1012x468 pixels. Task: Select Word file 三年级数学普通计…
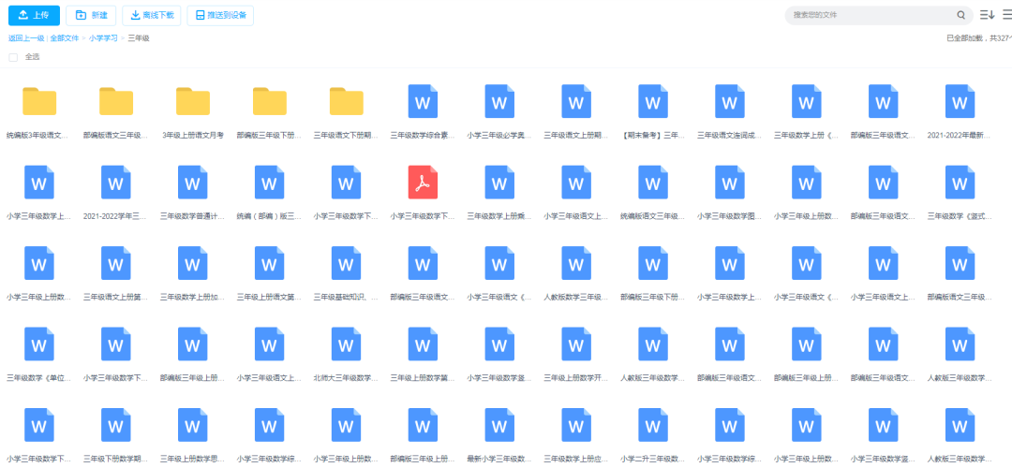193,182
